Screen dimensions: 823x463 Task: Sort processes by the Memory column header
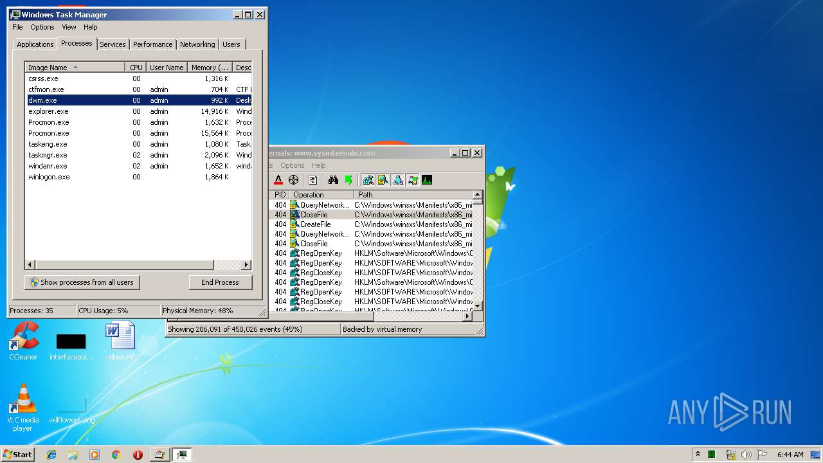click(210, 68)
